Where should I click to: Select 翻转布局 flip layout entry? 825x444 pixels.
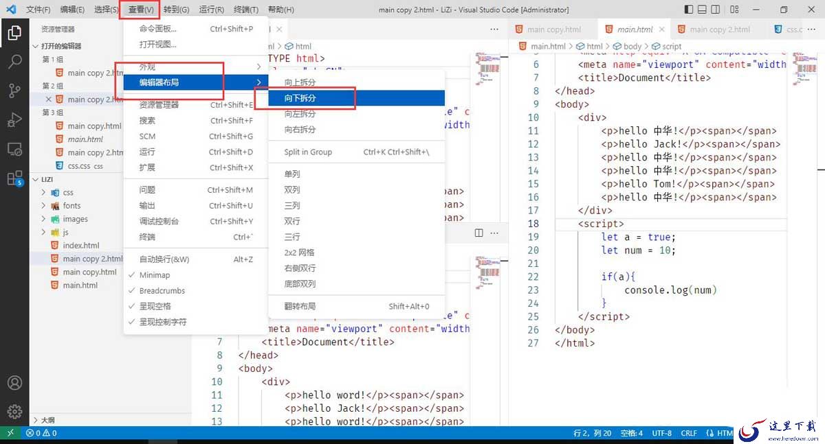tap(356, 306)
